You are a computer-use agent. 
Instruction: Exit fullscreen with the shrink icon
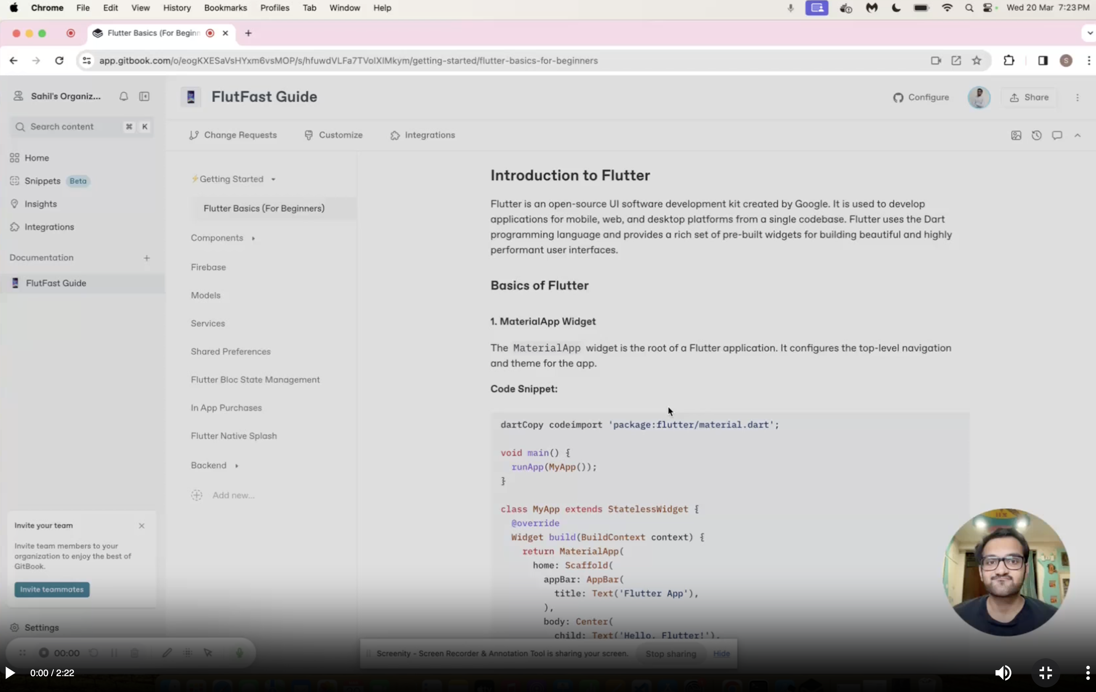coord(1045,673)
